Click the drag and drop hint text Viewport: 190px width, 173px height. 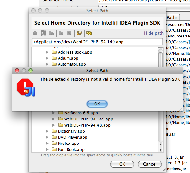click(97, 155)
